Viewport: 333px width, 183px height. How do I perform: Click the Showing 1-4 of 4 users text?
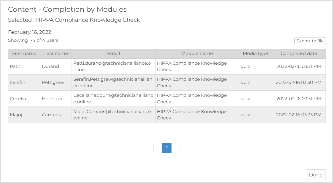[33, 40]
